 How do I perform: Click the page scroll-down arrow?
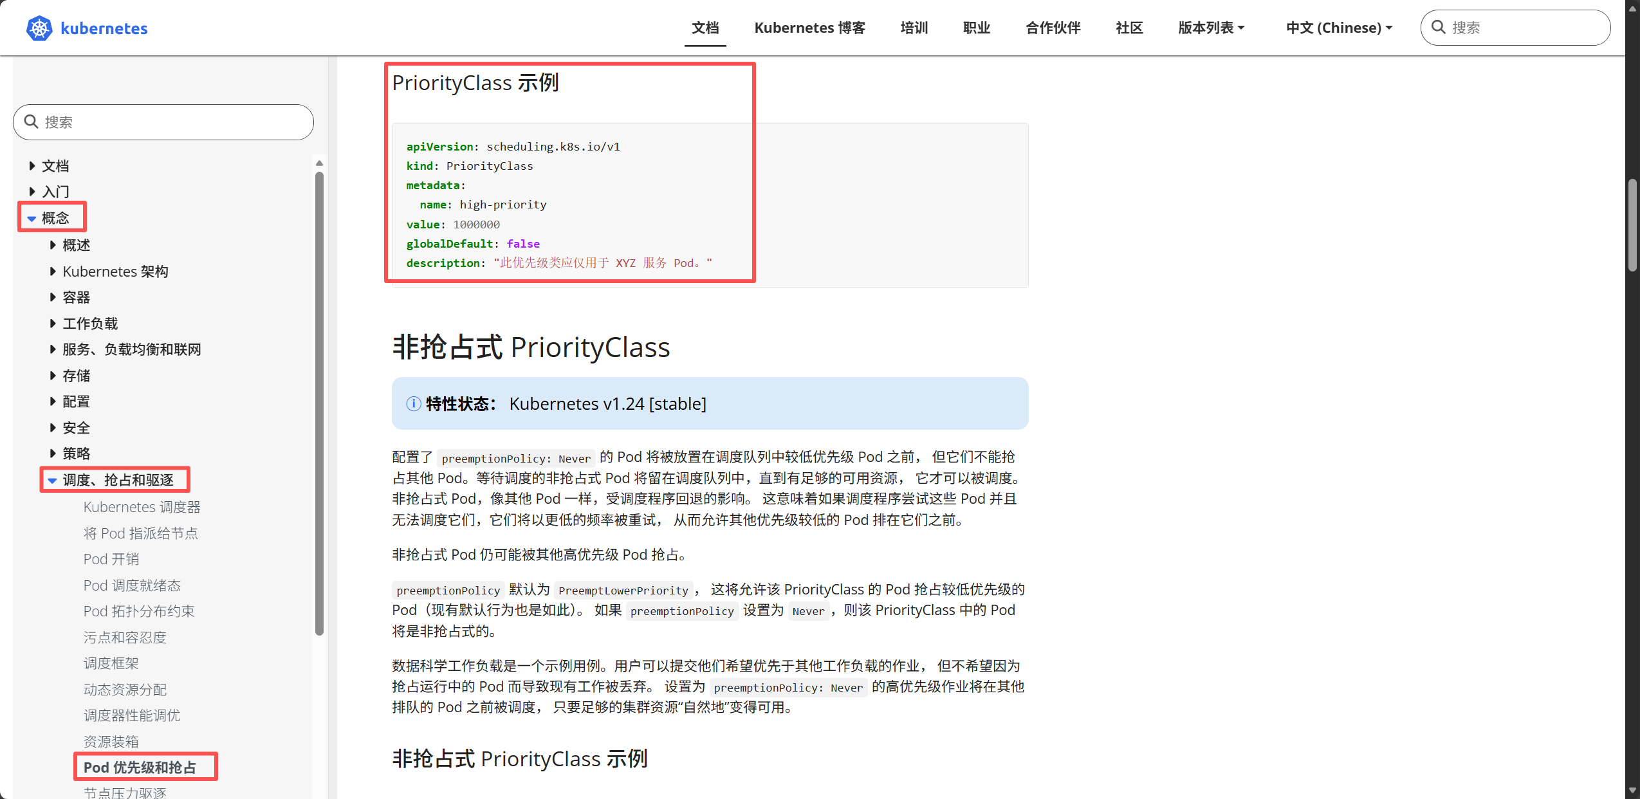click(1632, 790)
